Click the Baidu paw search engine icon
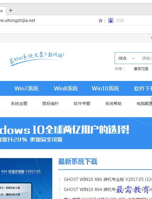 coord(111,20)
